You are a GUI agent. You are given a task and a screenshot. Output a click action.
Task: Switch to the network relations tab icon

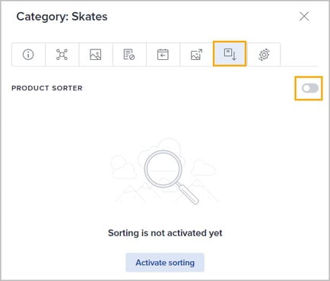coord(62,55)
